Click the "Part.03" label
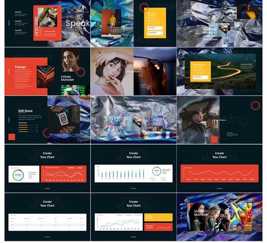 click(x=18, y=31)
